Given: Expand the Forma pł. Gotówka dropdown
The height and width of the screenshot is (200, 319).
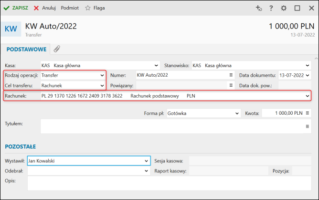Looking at the screenshot, I should (237, 113).
